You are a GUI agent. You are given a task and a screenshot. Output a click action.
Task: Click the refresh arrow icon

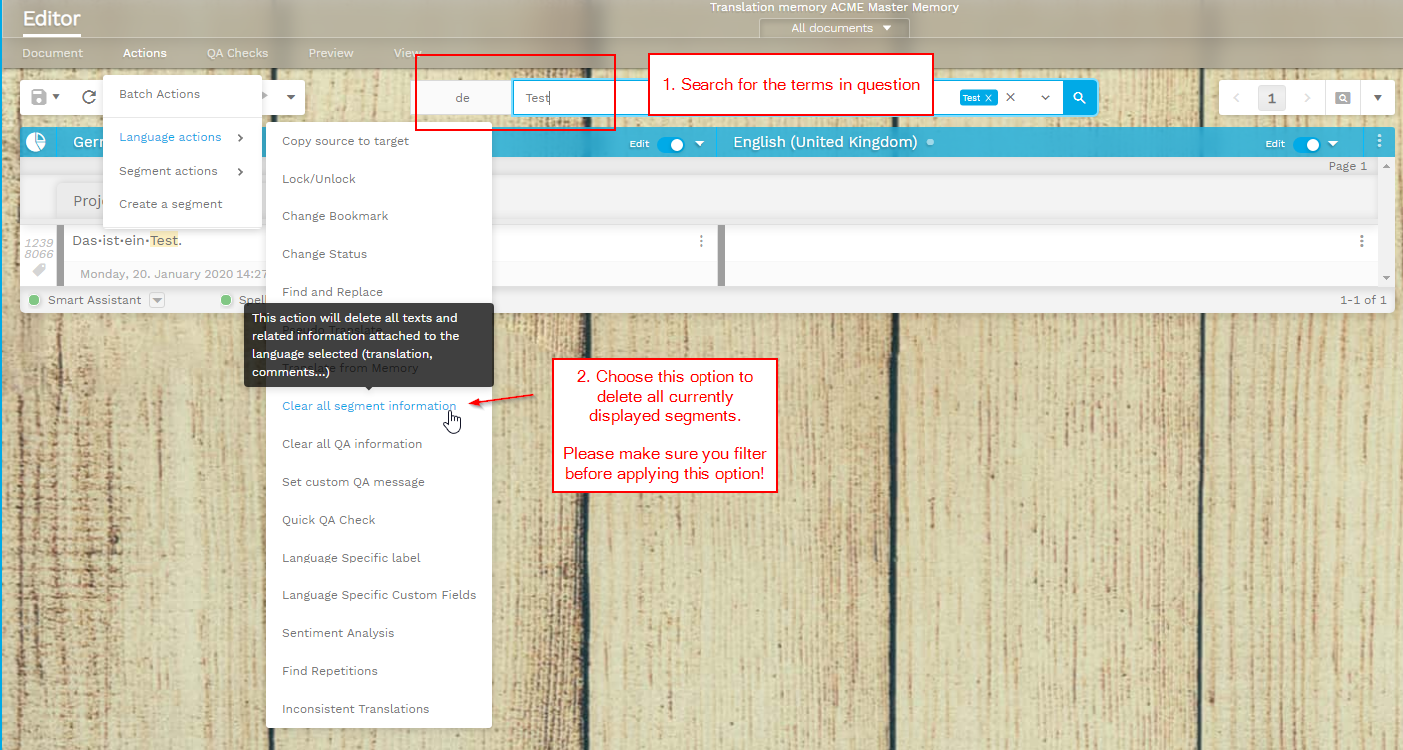[x=89, y=97]
